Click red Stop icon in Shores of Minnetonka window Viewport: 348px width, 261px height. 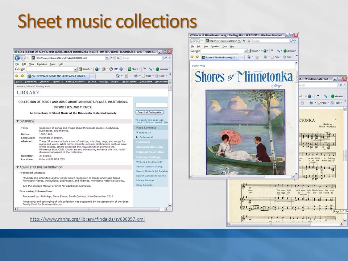coord(249,41)
